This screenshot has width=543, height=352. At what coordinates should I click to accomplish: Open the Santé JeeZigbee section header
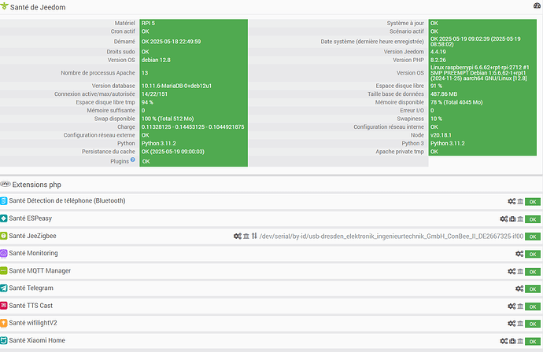32,236
